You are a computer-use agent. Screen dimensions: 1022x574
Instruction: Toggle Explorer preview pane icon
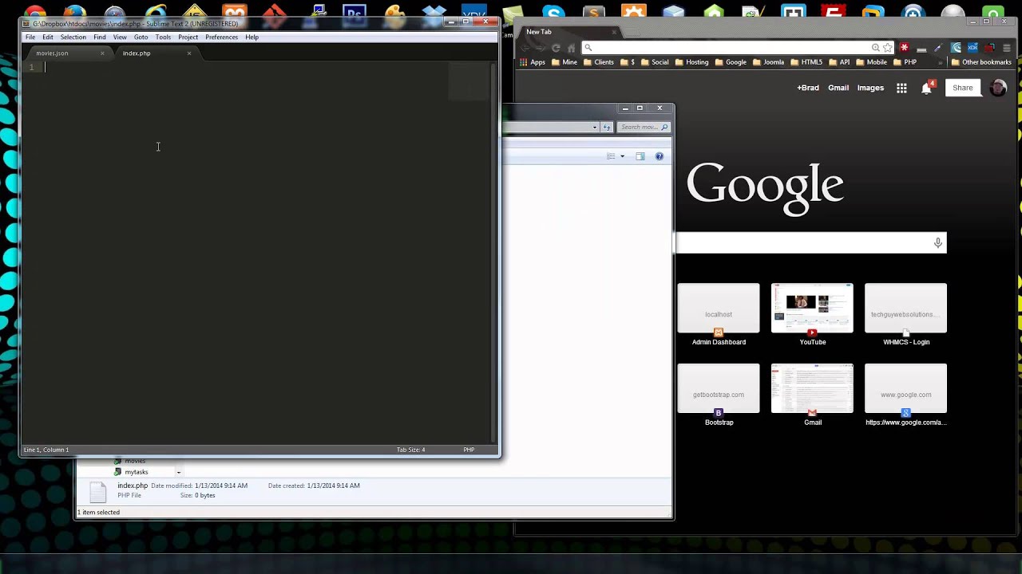(x=640, y=156)
